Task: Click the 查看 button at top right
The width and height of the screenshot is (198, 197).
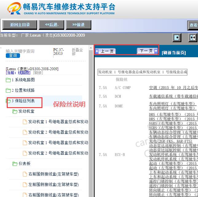Action: click(x=193, y=25)
